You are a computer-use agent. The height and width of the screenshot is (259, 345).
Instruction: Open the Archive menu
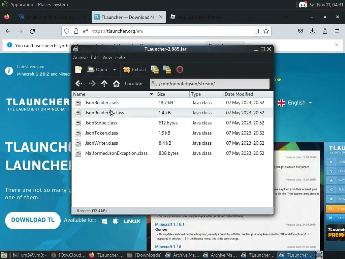(80, 57)
